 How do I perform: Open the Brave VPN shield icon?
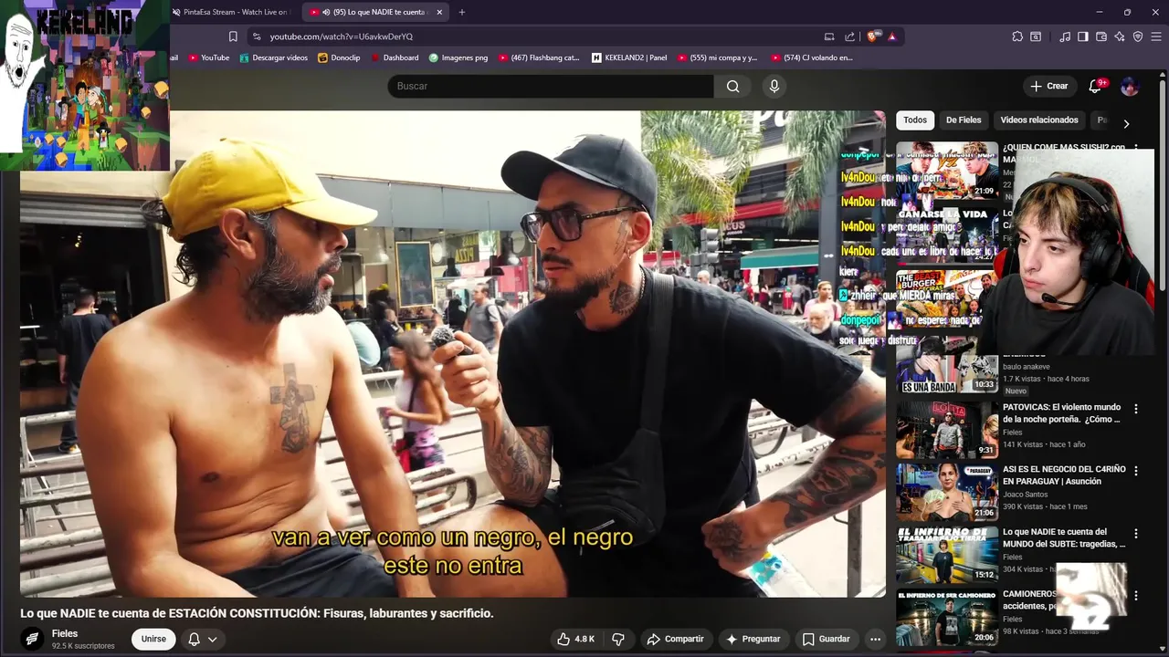[x=1138, y=36]
